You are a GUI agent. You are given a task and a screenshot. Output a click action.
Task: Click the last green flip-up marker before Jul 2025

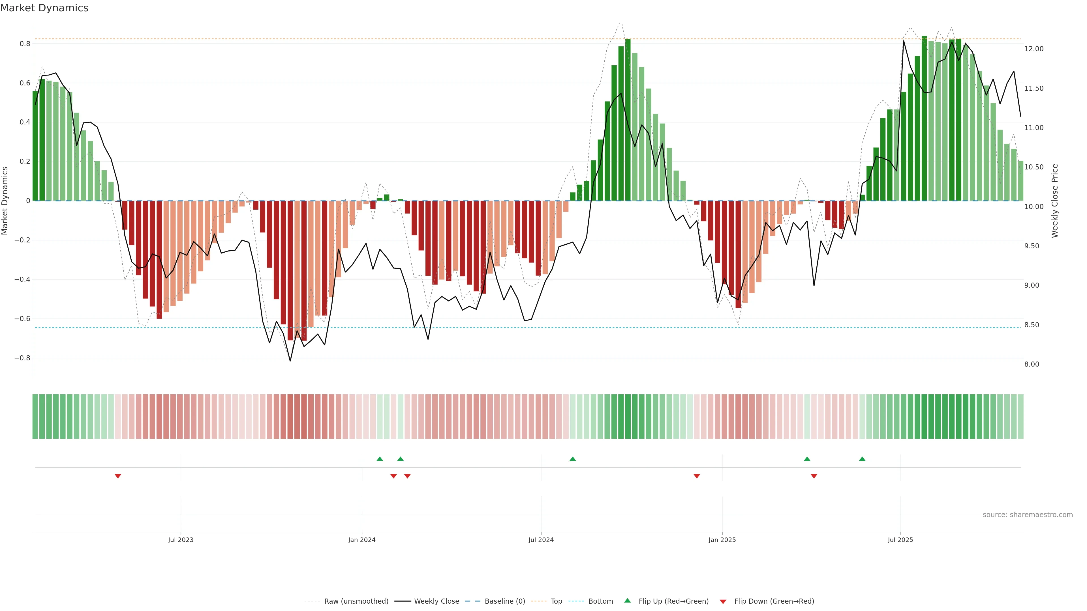point(862,459)
